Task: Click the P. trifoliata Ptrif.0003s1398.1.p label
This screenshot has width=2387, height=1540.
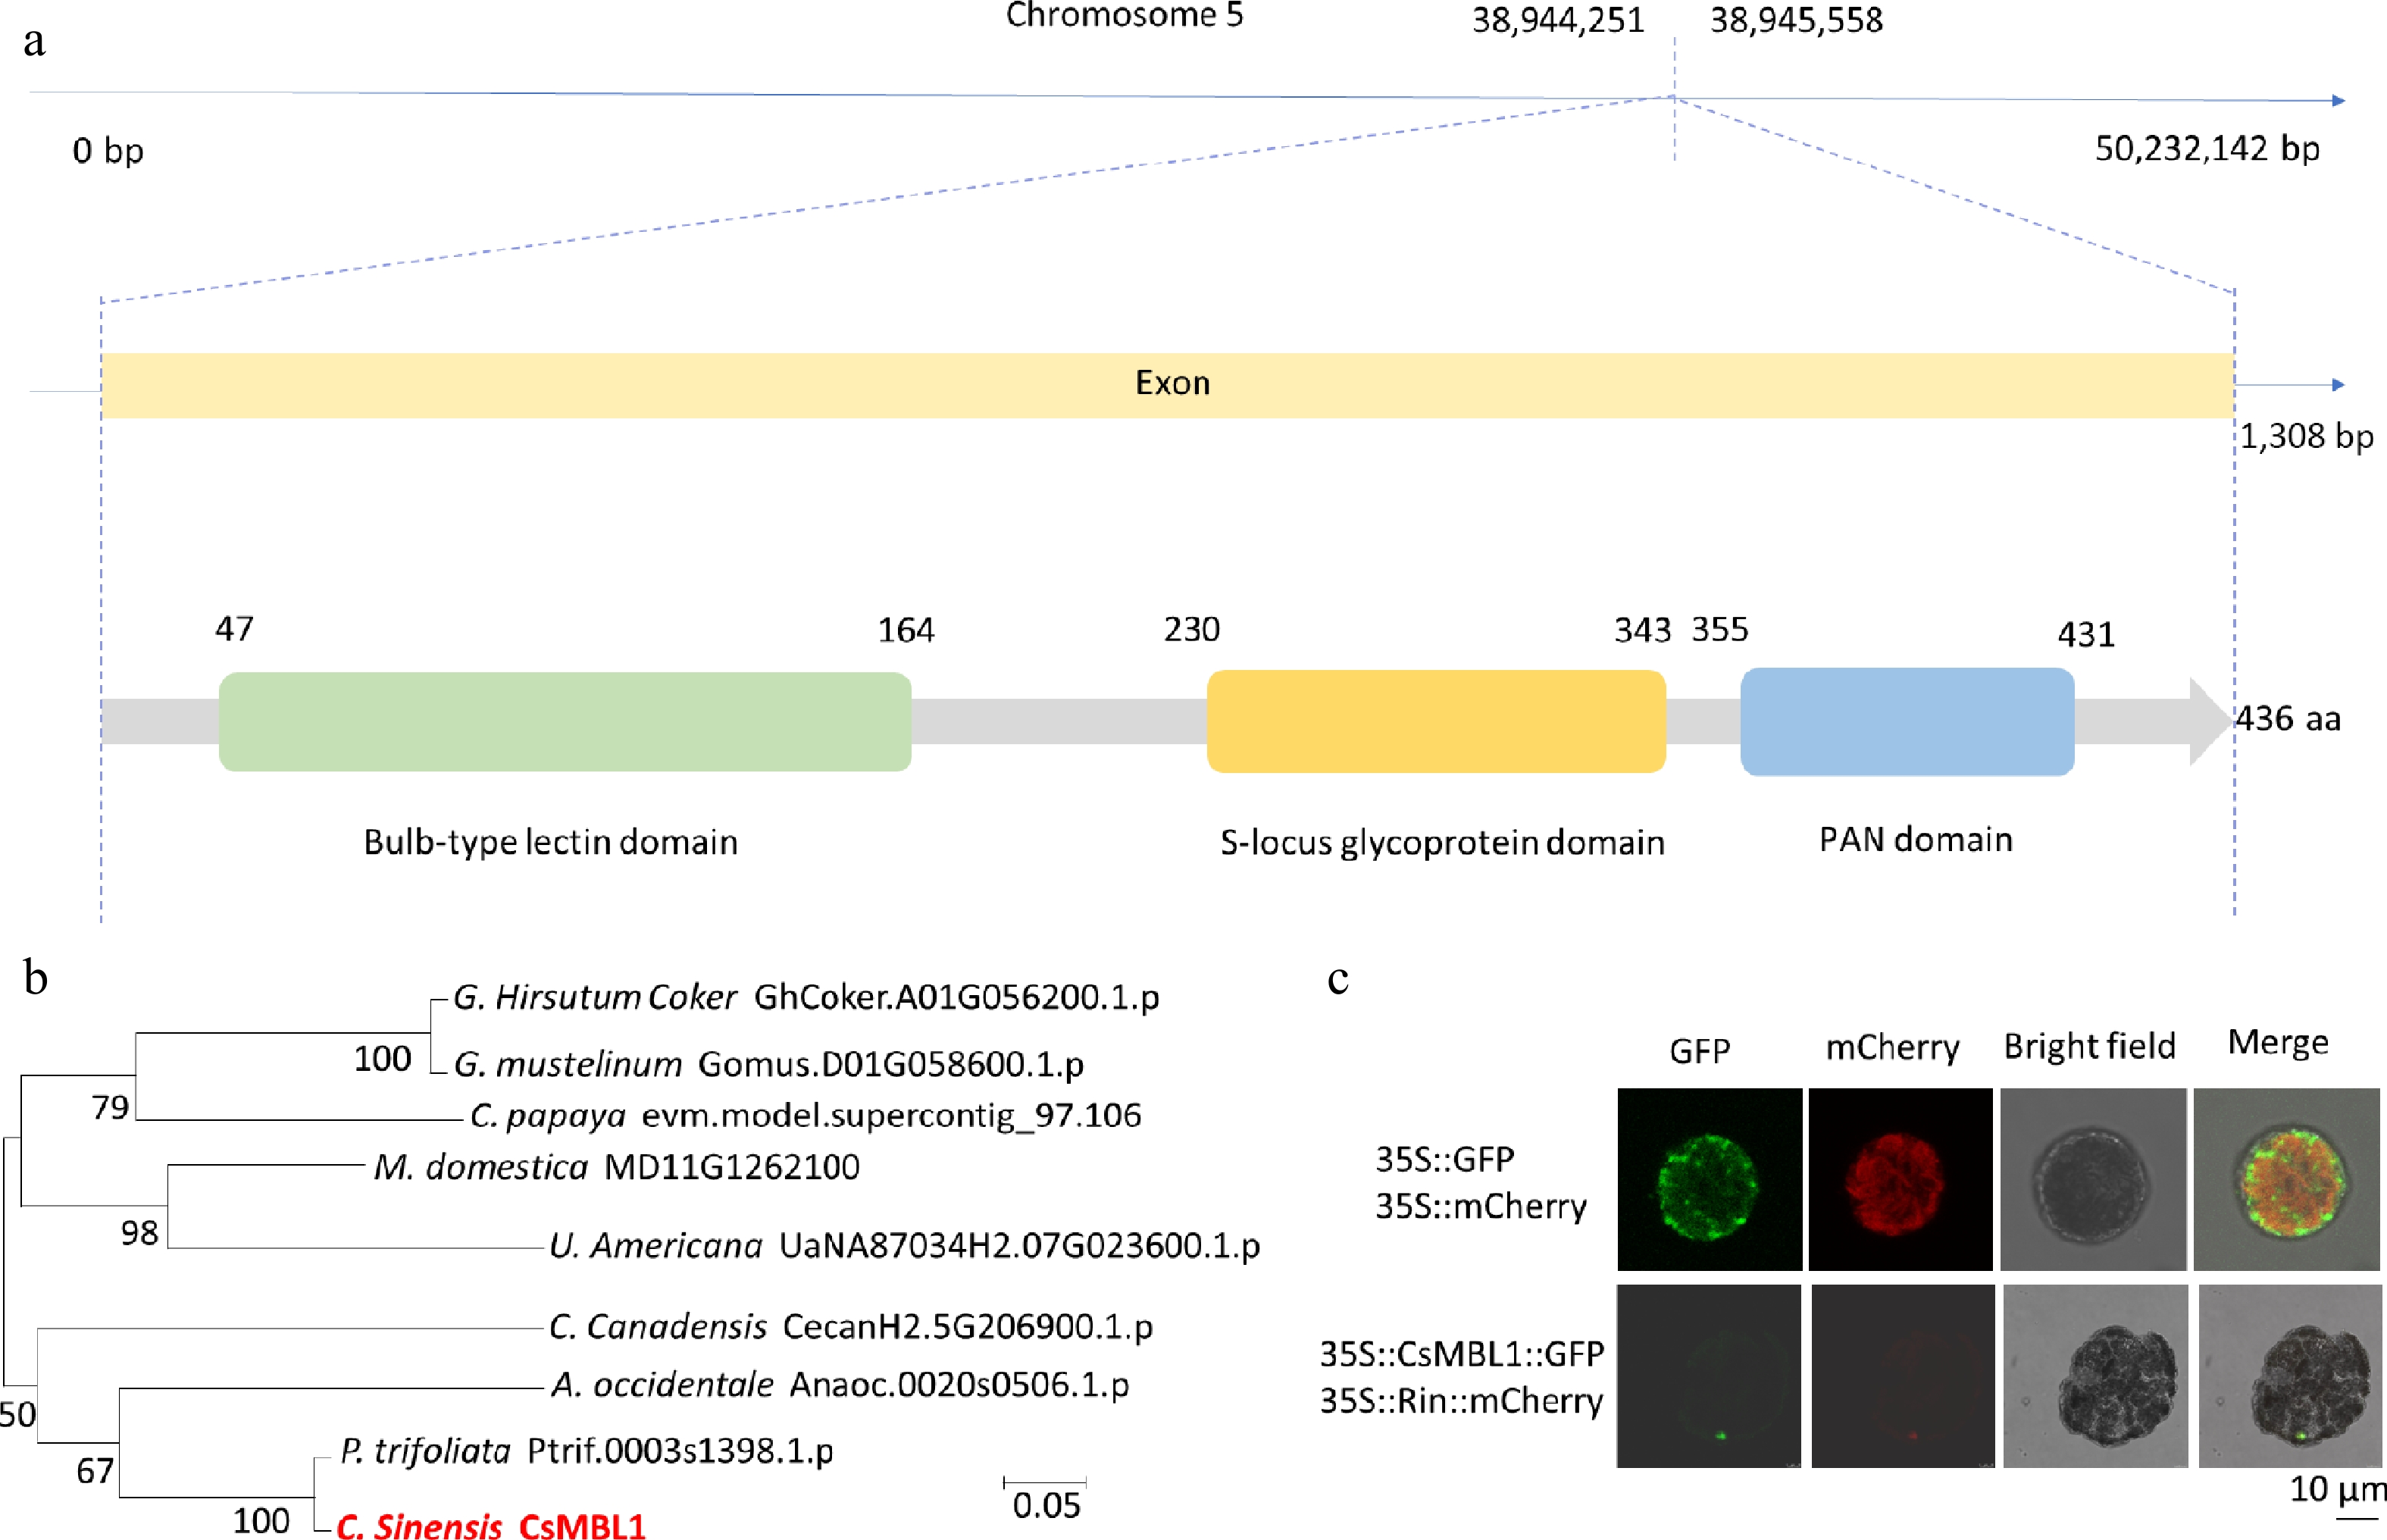Action: (587, 1450)
